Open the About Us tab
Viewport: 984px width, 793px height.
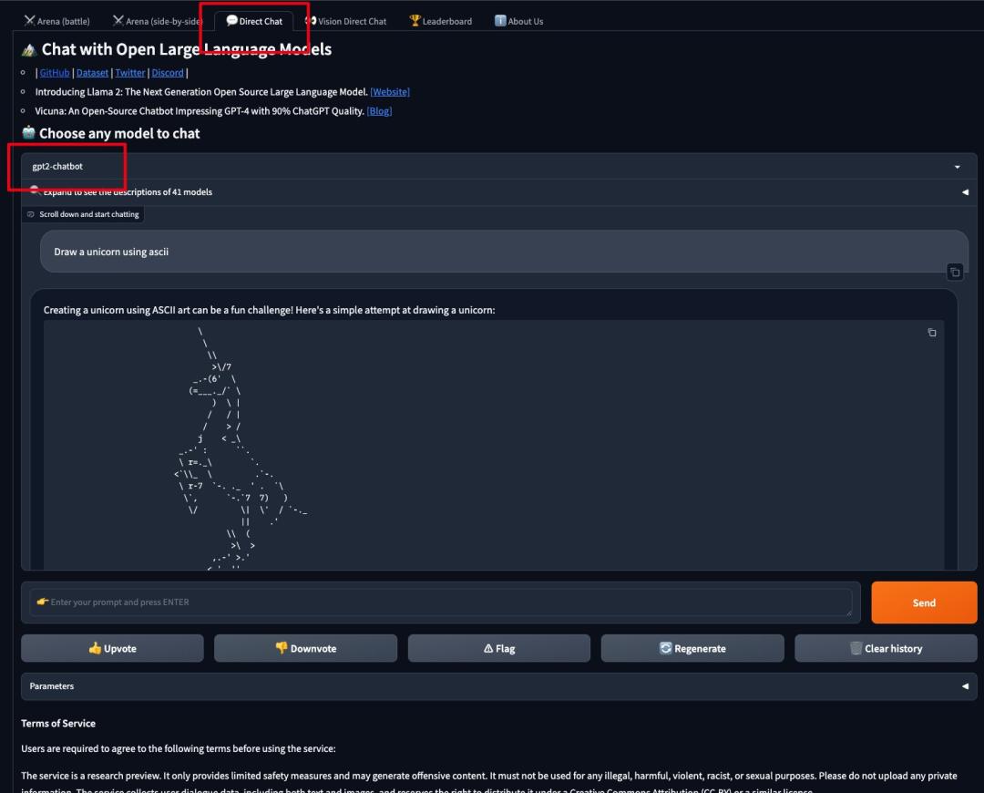pos(519,21)
